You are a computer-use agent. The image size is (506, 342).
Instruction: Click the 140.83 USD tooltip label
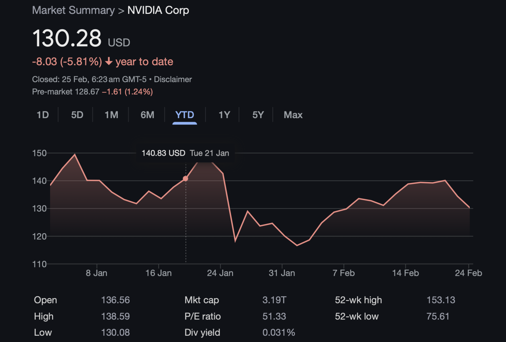point(163,153)
